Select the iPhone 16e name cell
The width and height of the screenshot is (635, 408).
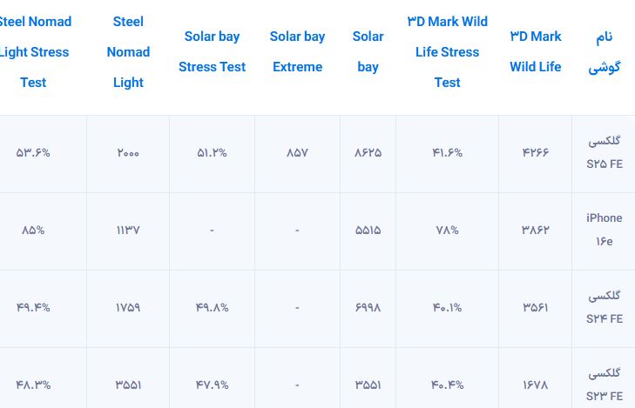coord(604,230)
